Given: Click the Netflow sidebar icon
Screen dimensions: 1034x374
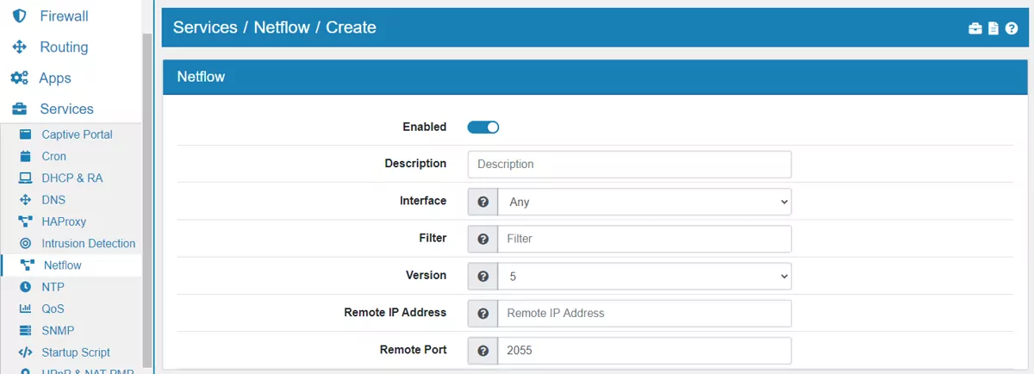Looking at the screenshot, I should click(27, 265).
